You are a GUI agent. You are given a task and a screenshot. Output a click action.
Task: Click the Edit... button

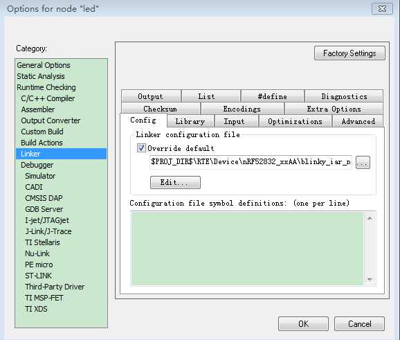175,182
